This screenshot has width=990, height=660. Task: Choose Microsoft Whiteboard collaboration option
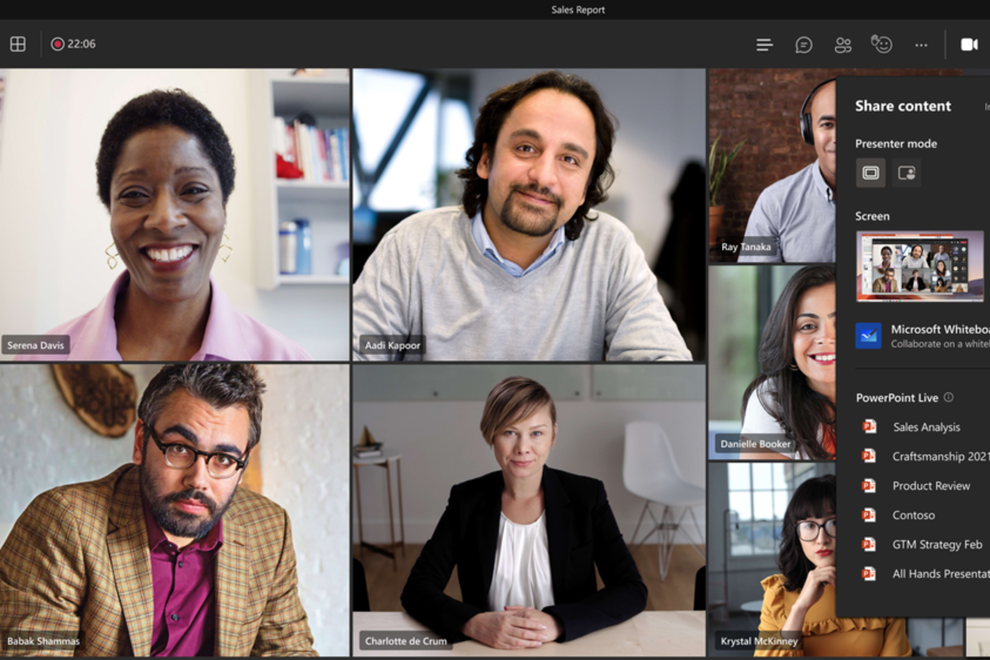pyautogui.click(x=923, y=335)
